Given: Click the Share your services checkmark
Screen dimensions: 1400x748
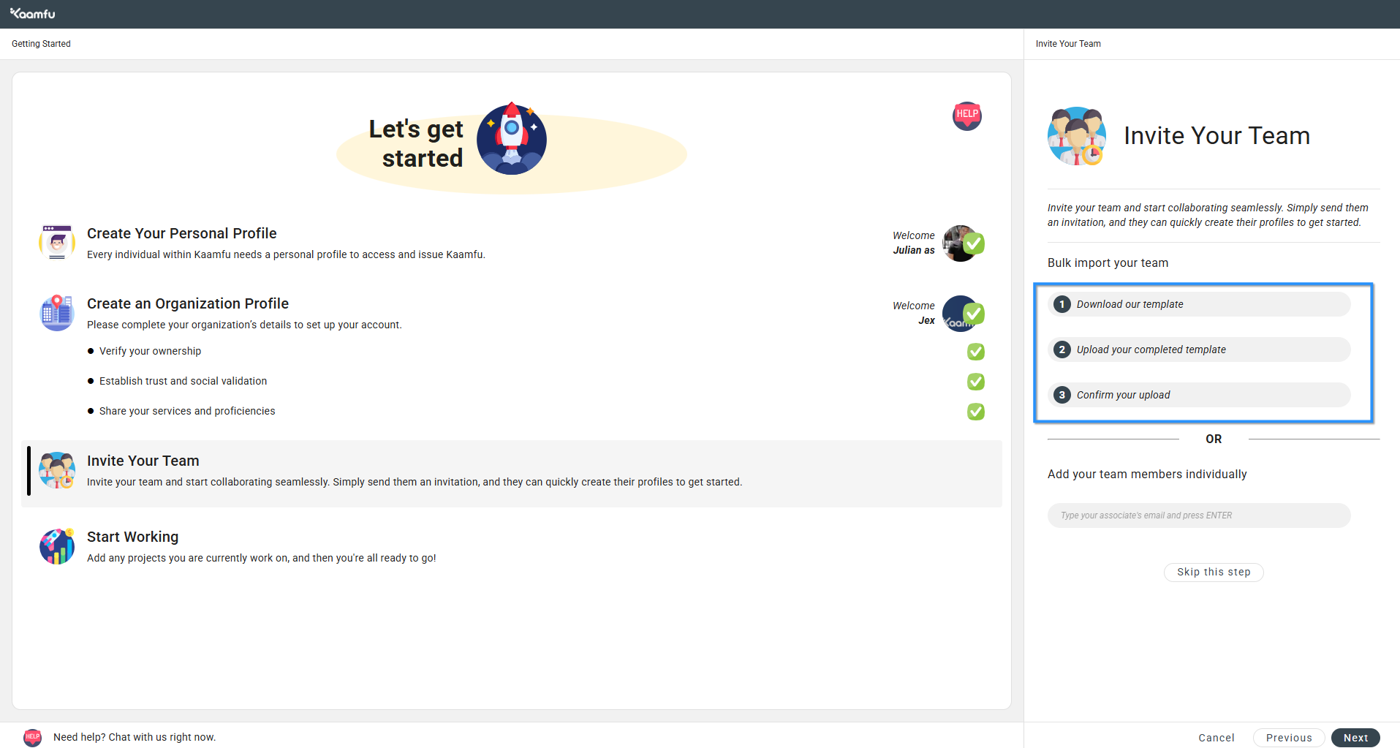Looking at the screenshot, I should pos(975,412).
